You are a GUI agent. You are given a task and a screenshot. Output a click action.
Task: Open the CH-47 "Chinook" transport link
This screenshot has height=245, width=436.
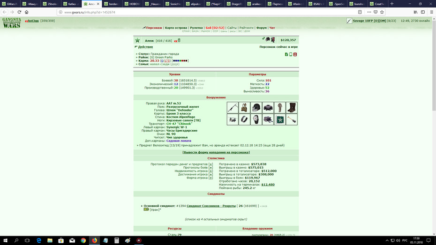pos(179,124)
